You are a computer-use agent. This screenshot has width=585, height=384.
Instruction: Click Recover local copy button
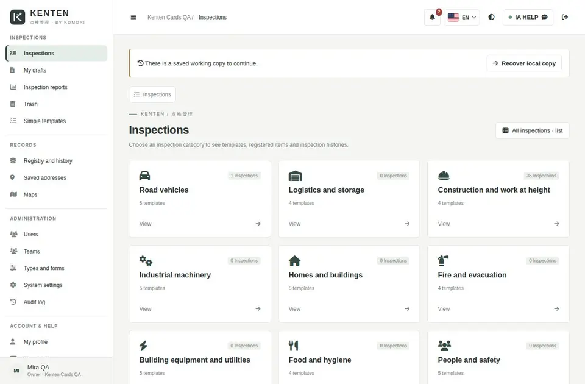tap(524, 63)
